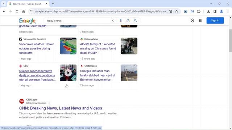The height and width of the screenshot is (130, 232).
Task: Open Google quick settings gear
Action: tap(192, 21)
